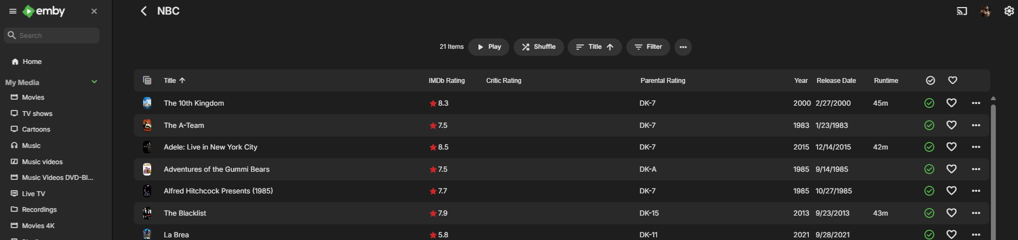Toggle played status for The 10th Kingdom

pyautogui.click(x=929, y=103)
